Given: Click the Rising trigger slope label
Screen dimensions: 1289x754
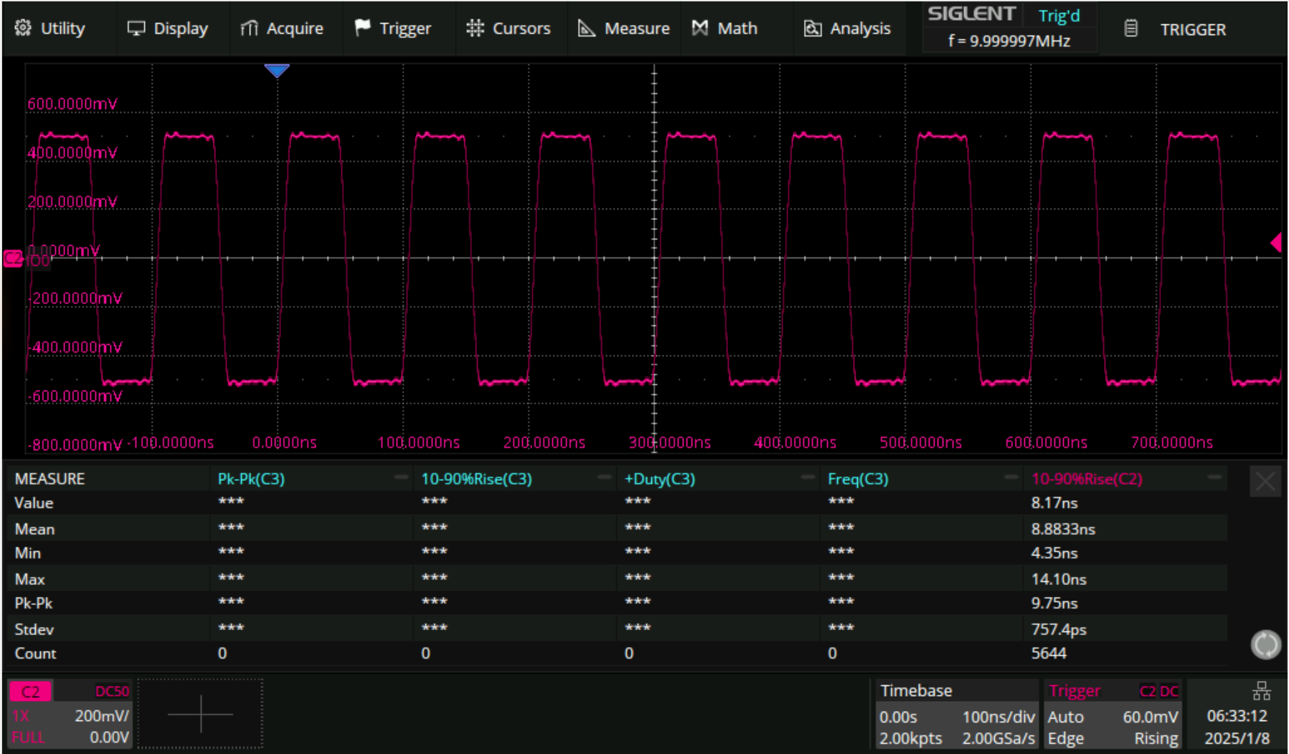Looking at the screenshot, I should 1156,738.
